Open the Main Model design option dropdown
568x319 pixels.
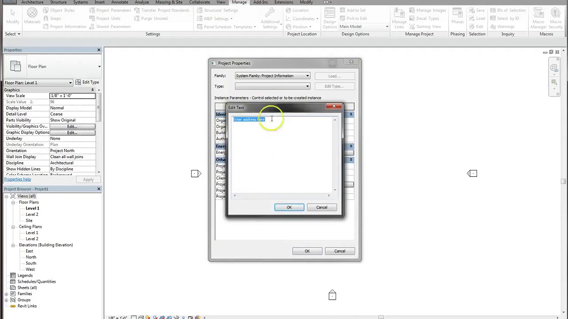click(364, 27)
